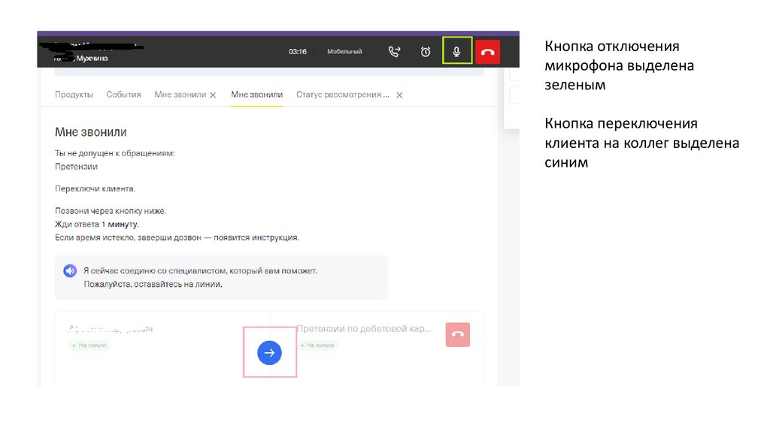
Task: Open the Статус рассмотрения tab
Action: click(x=343, y=95)
